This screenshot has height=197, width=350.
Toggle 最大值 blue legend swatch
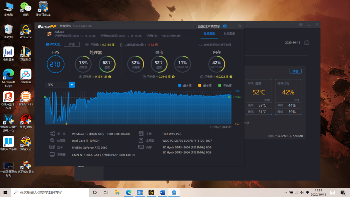(180, 85)
